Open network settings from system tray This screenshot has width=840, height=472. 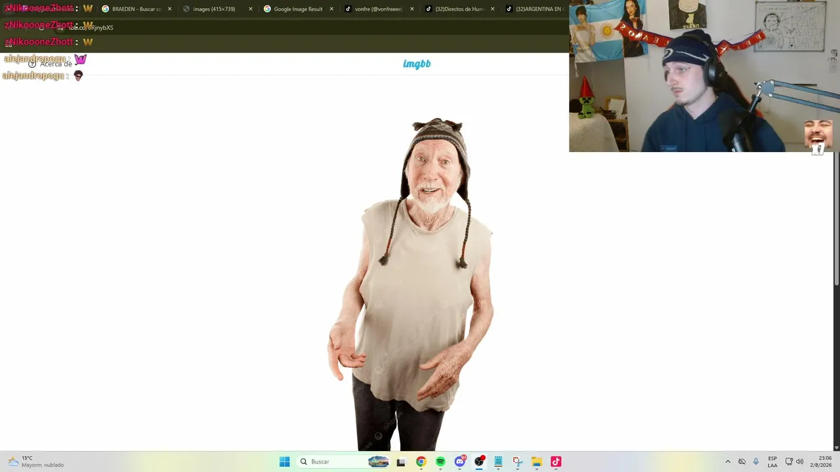[789, 462]
